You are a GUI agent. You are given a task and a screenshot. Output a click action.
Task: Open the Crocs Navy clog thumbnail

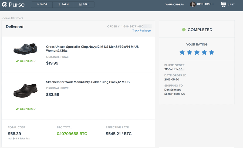click(x=25, y=49)
